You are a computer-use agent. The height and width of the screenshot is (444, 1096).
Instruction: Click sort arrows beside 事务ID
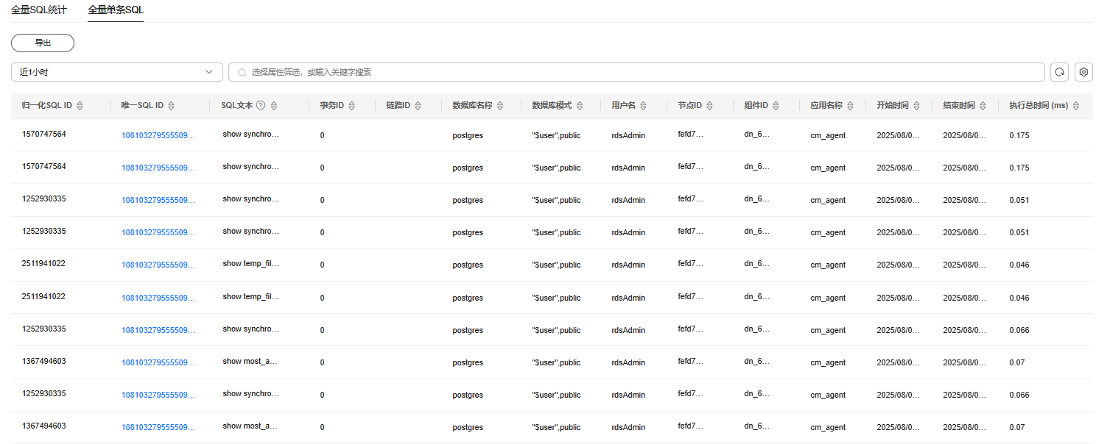click(351, 106)
